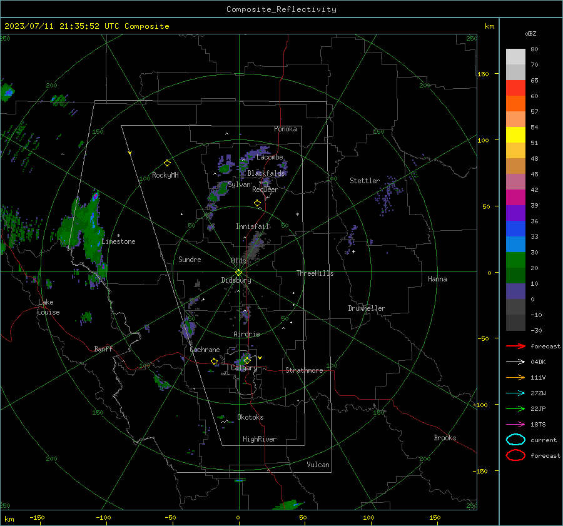Click the Lake Louise label
The height and width of the screenshot is (526, 563).
tap(48, 307)
